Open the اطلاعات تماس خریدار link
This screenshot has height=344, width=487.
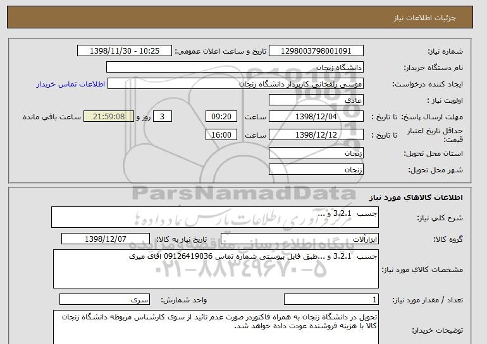(x=71, y=84)
